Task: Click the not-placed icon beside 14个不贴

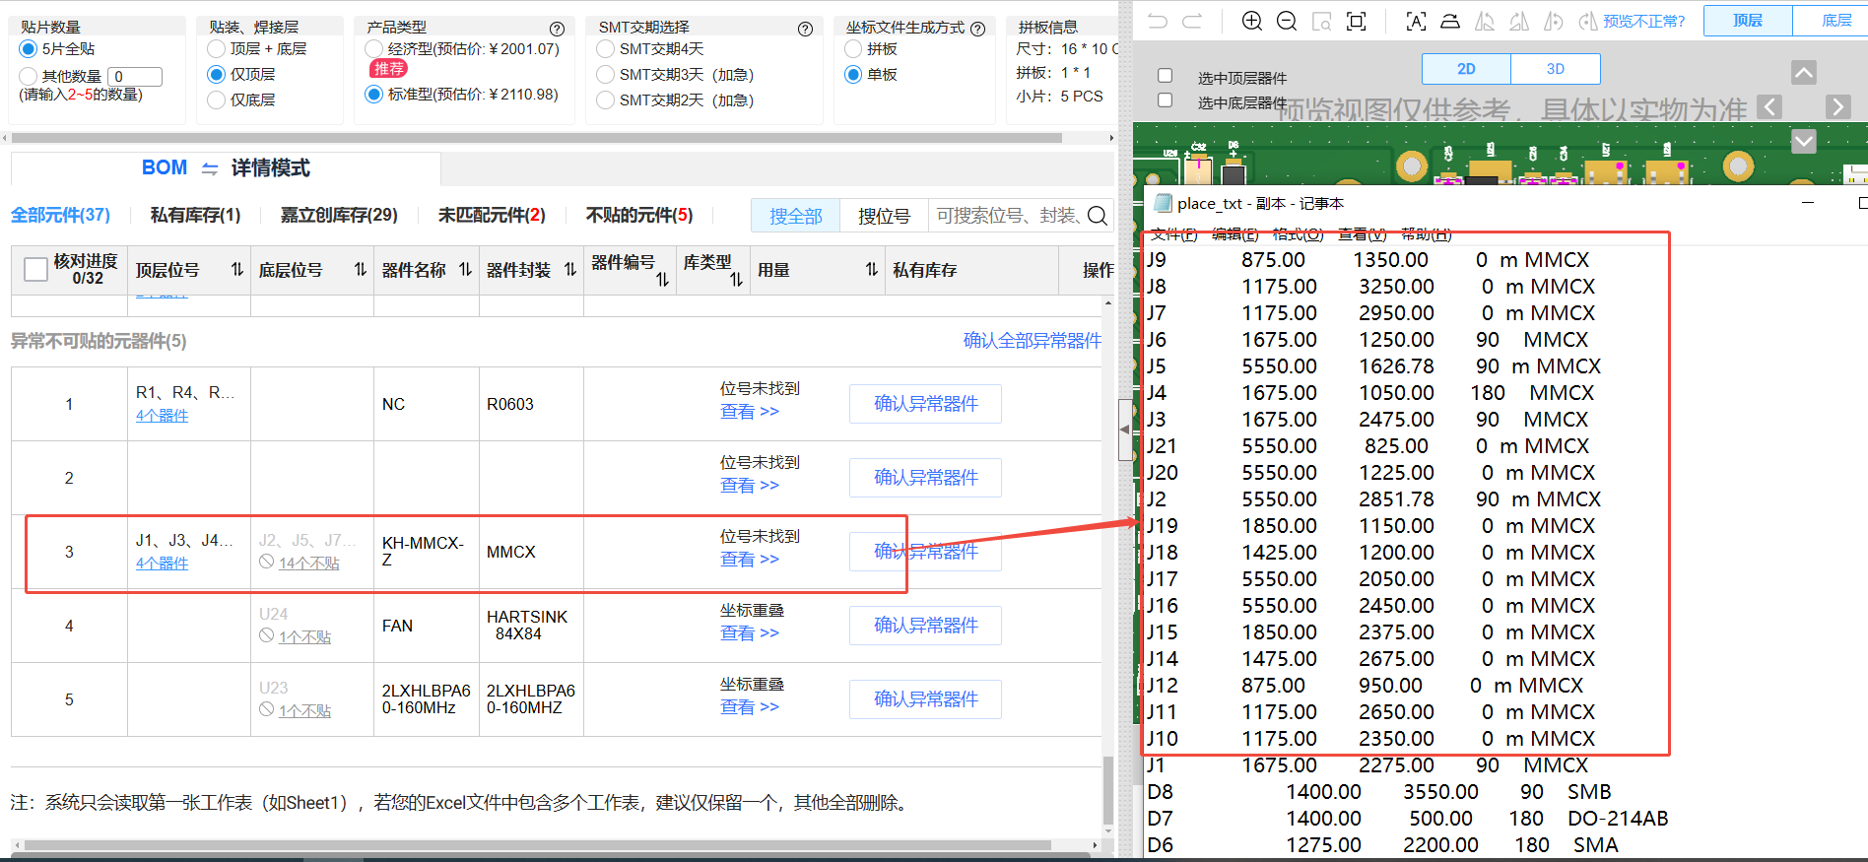Action: tap(266, 562)
